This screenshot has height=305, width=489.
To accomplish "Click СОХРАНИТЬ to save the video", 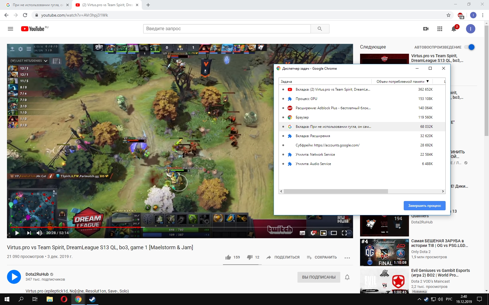I will [x=322, y=257].
